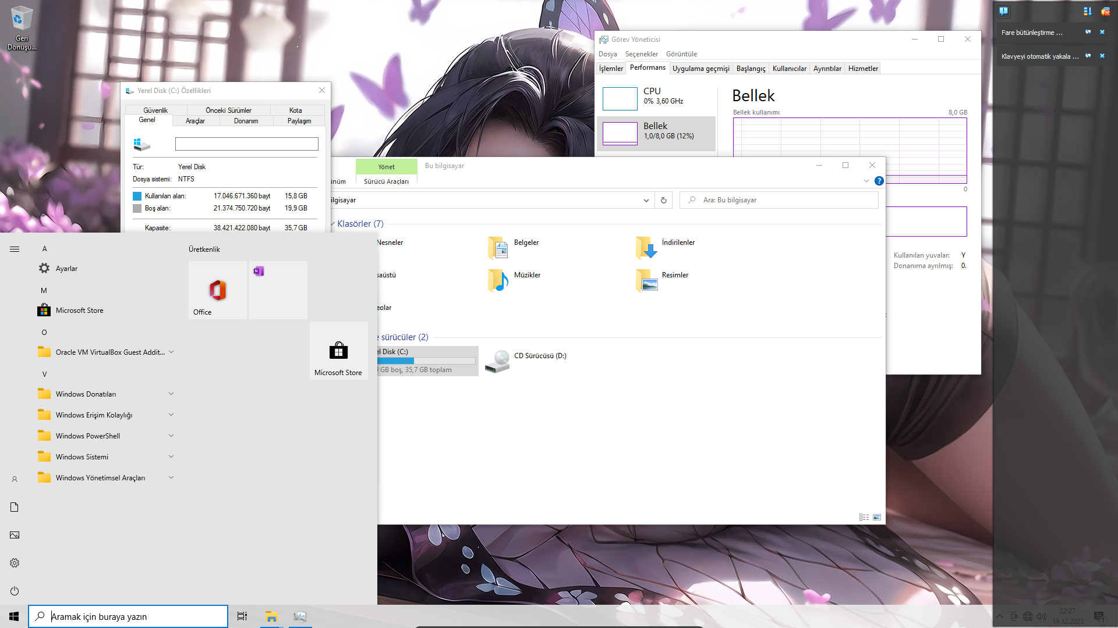Image resolution: width=1118 pixels, height=628 pixels.
Task: Click the Windows Start button
Action: (14, 616)
